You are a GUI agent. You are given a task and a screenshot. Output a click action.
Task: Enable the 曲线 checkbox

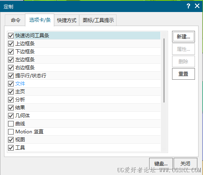11,124
